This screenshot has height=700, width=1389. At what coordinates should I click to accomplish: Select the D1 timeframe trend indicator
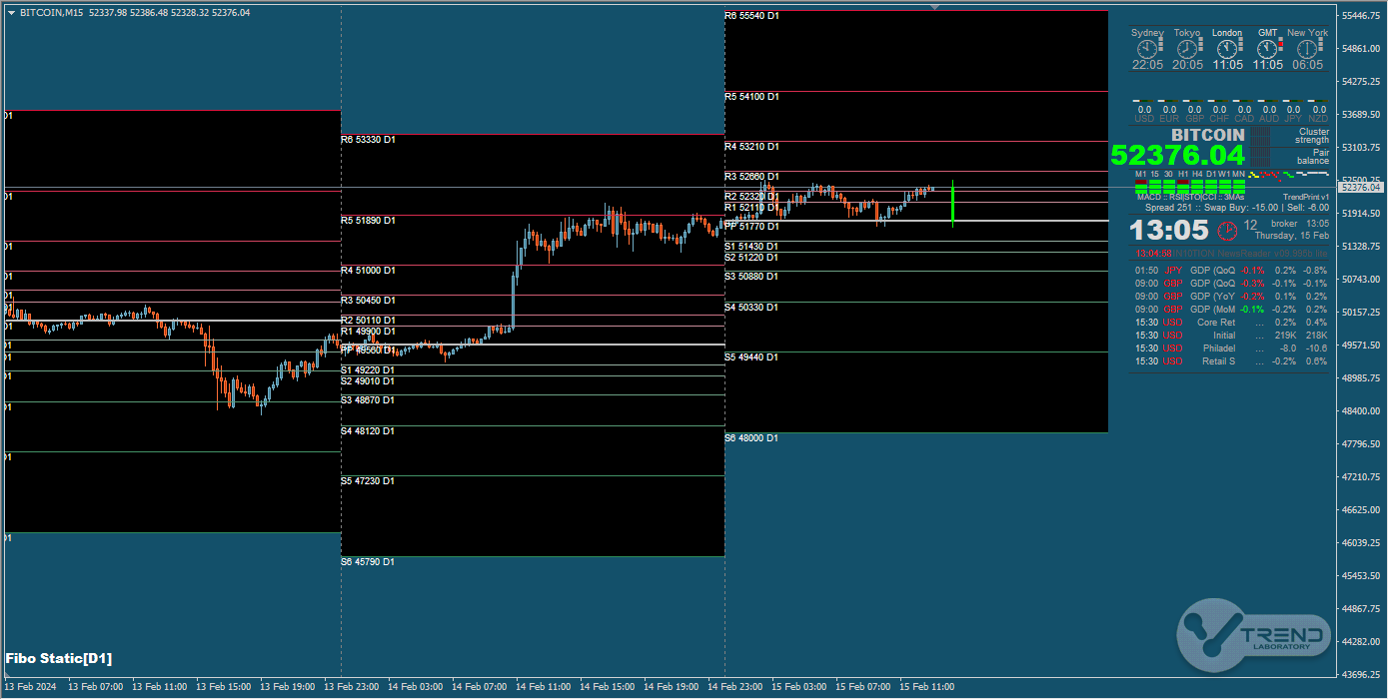tap(1211, 181)
